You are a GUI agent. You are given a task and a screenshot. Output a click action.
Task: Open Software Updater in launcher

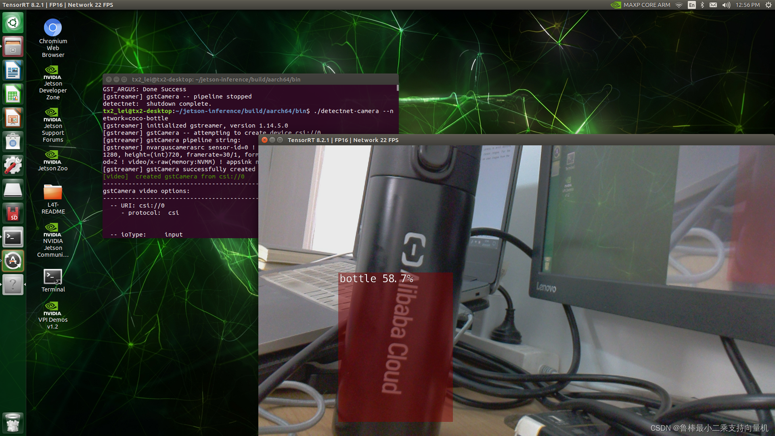13,261
